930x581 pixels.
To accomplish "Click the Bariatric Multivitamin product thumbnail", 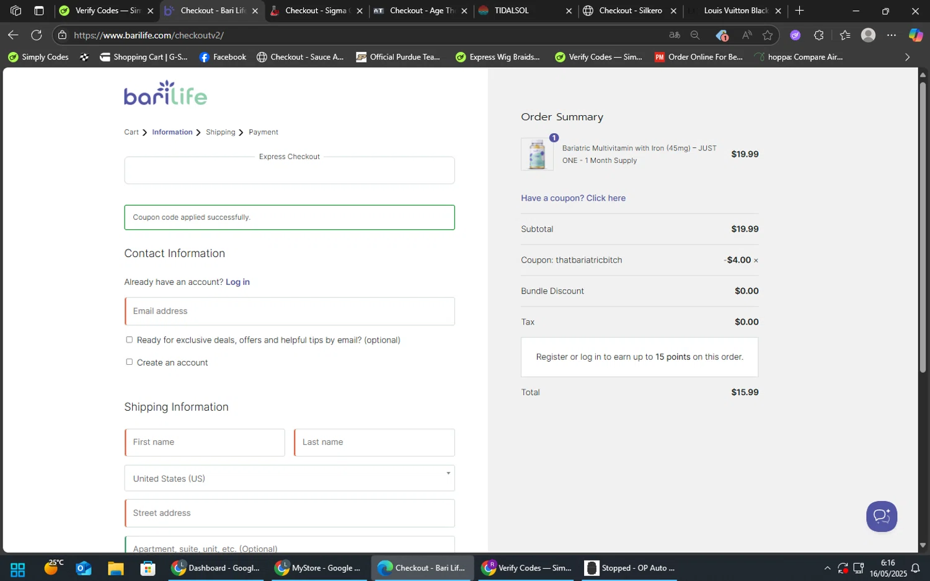I will pos(537,154).
